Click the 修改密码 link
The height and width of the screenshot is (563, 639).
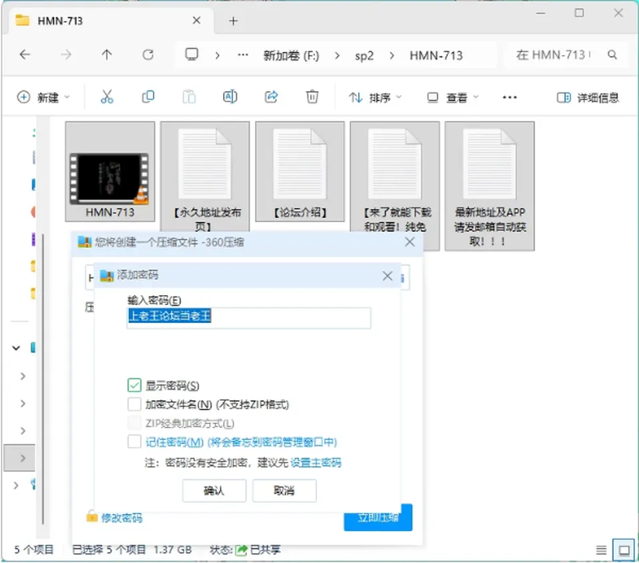tap(121, 518)
